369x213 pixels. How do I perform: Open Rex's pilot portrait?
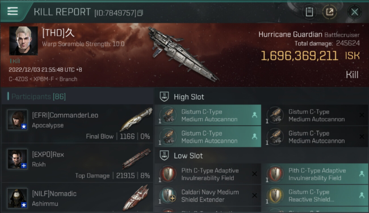17,159
